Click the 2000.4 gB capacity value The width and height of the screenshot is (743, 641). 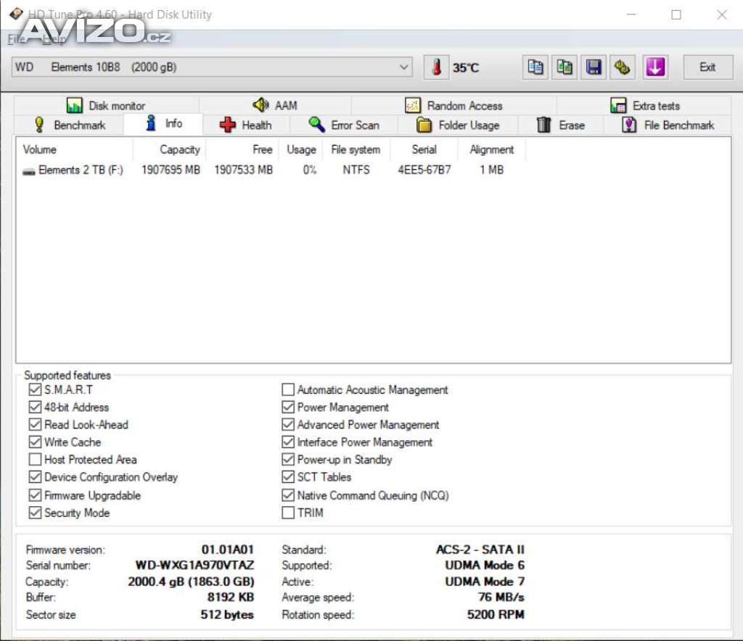click(x=191, y=582)
